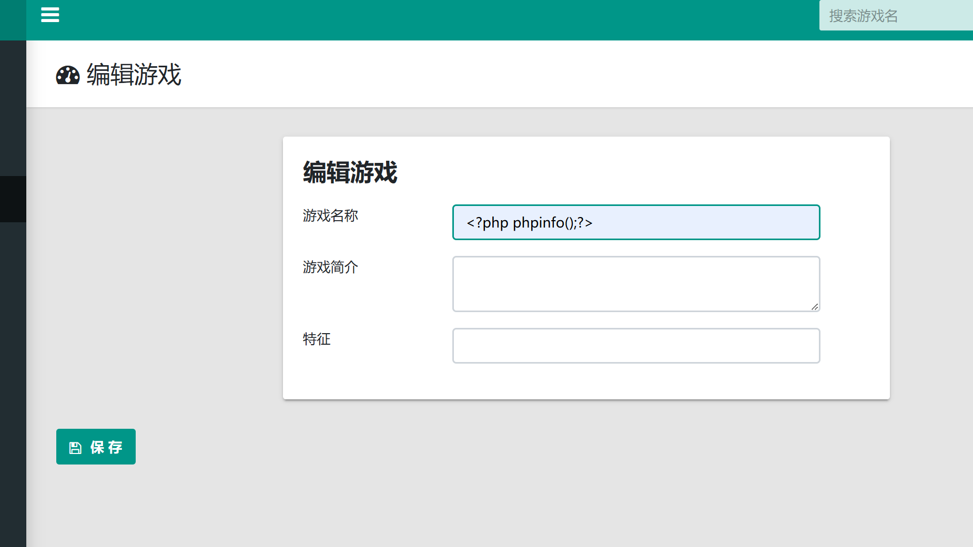973x547 pixels.
Task: Focus the 搜索游戏名 search box
Action: pos(894,16)
